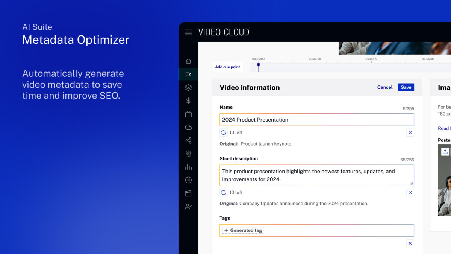The height and width of the screenshot is (254, 451).
Task: Open the Players play-circle sidebar icon
Action: [188, 180]
